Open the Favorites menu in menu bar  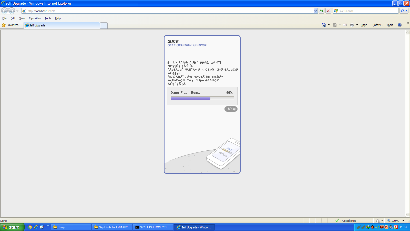point(35,18)
